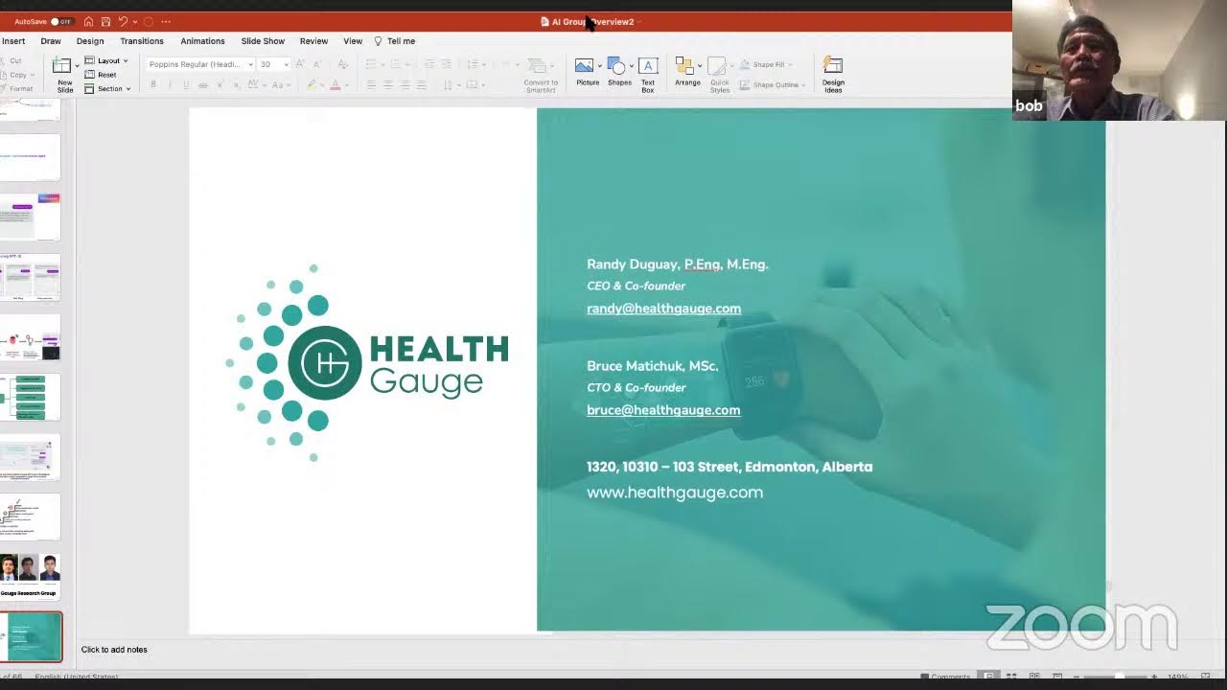Clear all text formatting
The image size is (1227, 690).
[x=341, y=64]
